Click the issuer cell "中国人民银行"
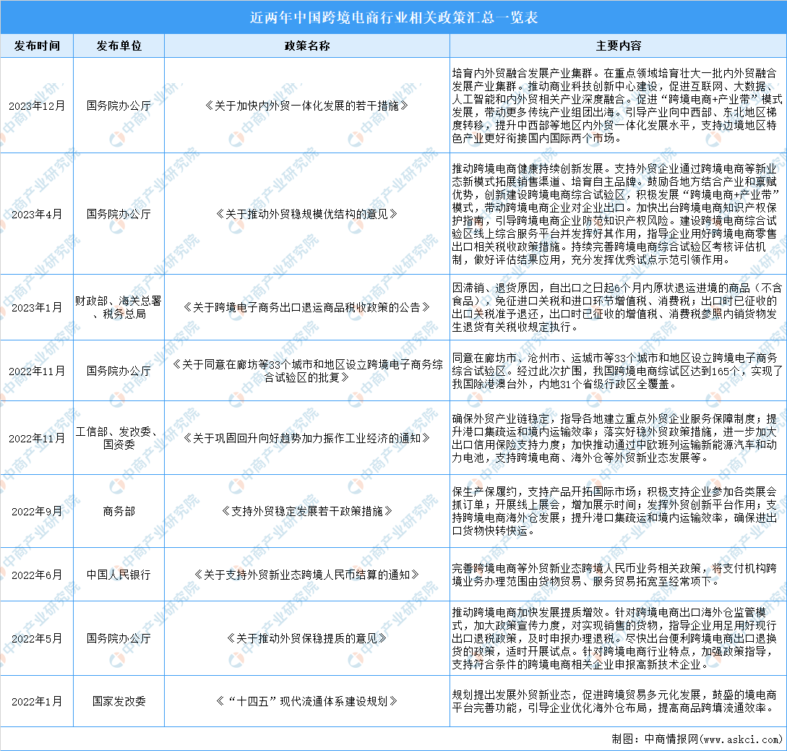 119,575
